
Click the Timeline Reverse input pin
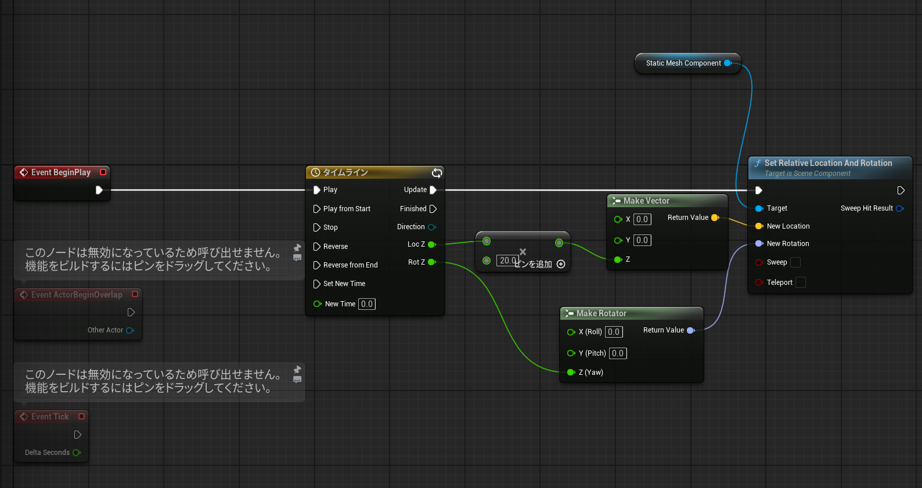317,247
